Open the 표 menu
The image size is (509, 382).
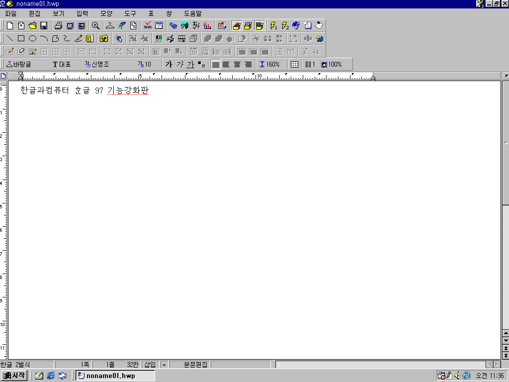151,13
